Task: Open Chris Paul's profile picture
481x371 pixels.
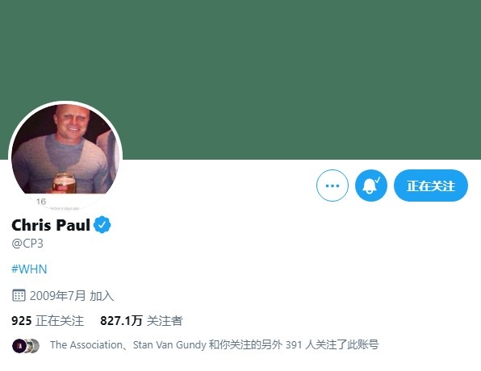Action: [65, 157]
